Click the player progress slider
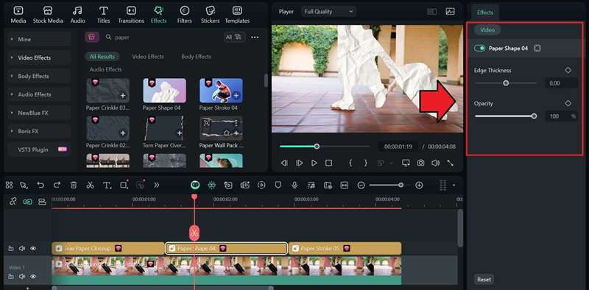 [325, 146]
